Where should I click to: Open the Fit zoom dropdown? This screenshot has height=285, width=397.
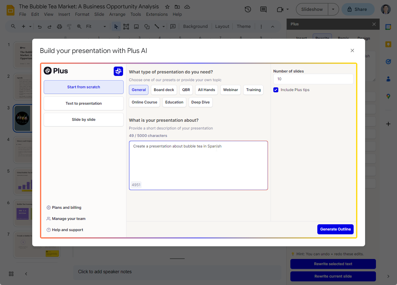pyautogui.click(x=96, y=27)
